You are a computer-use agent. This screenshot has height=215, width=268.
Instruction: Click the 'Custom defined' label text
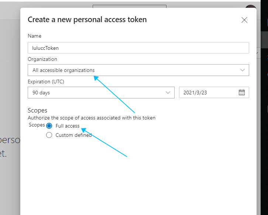pyautogui.click(x=73, y=135)
